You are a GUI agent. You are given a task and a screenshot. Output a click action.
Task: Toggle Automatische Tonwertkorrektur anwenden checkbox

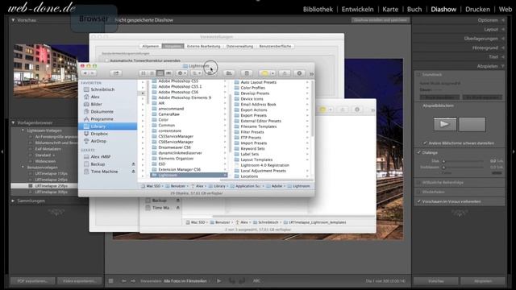(x=106, y=61)
